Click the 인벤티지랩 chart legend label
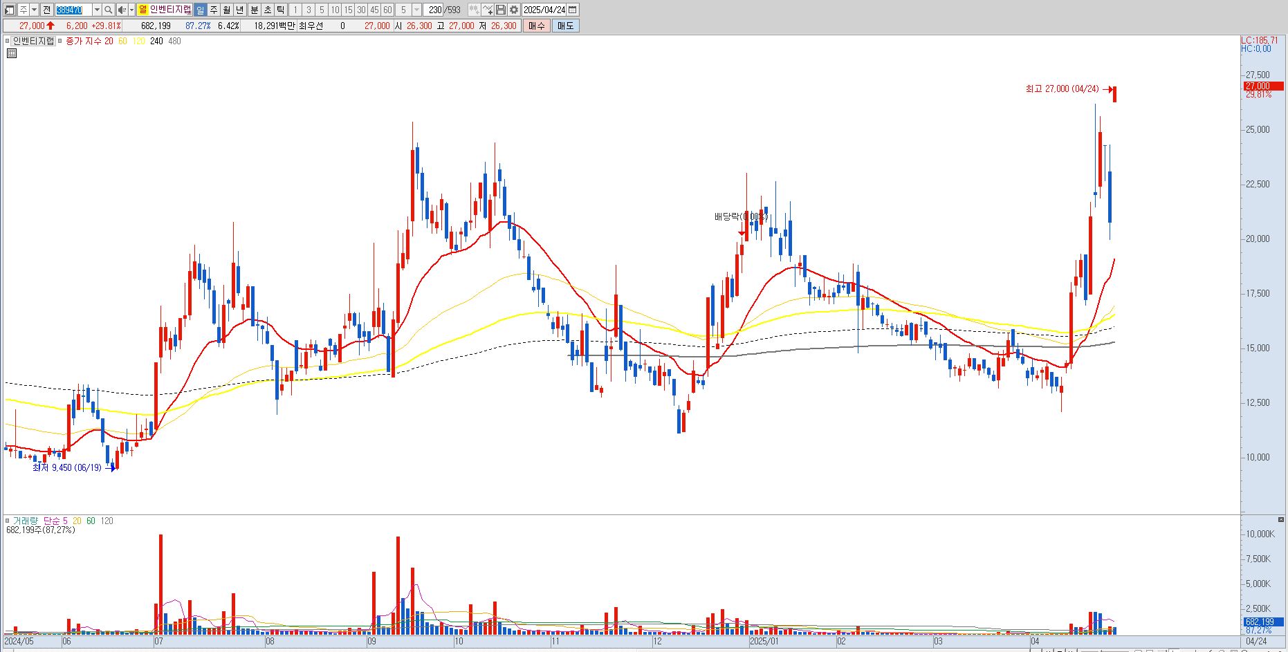The width and height of the screenshot is (1288, 652). pyautogui.click(x=33, y=41)
